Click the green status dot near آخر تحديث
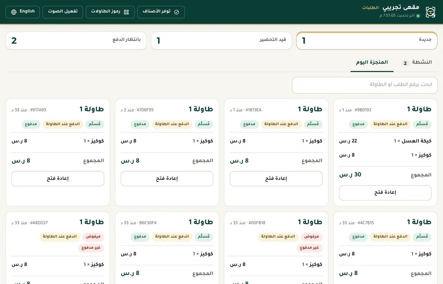Screen dimensions: 443x284 (x=418, y=16)
